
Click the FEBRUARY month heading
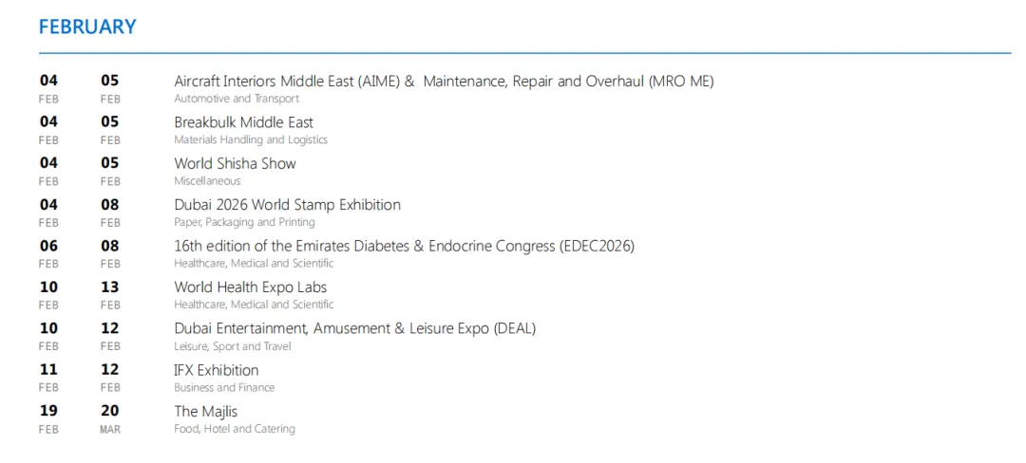pos(87,27)
